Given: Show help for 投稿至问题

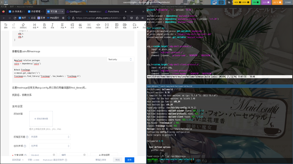Looking at the screenshot, I should pyautogui.click(x=27, y=137).
